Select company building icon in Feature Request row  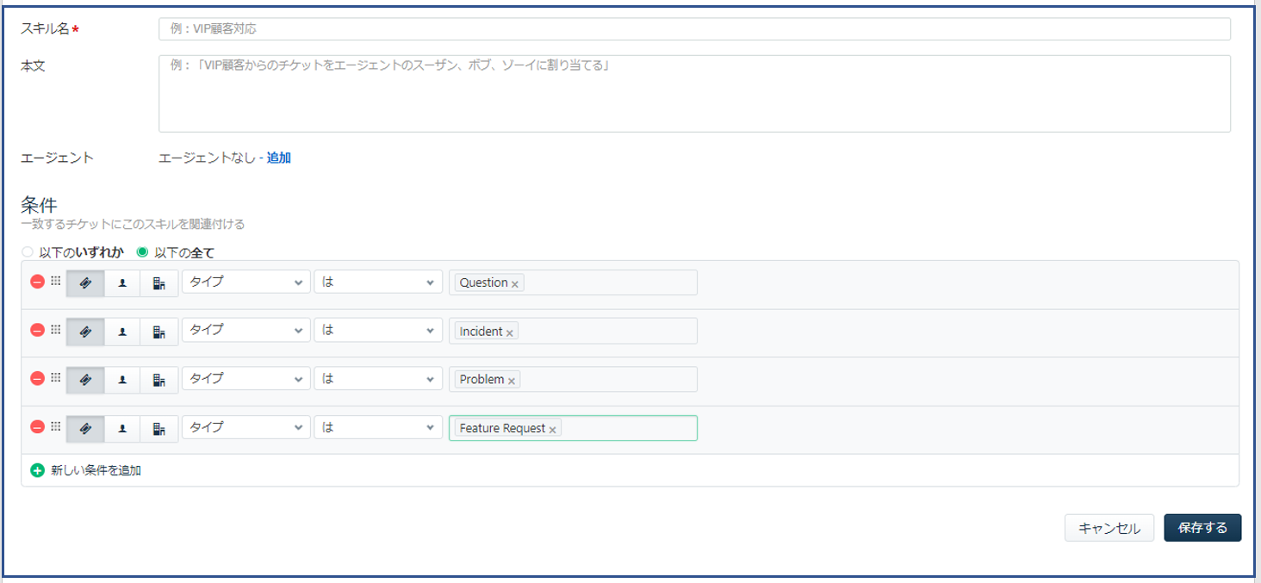pos(159,428)
